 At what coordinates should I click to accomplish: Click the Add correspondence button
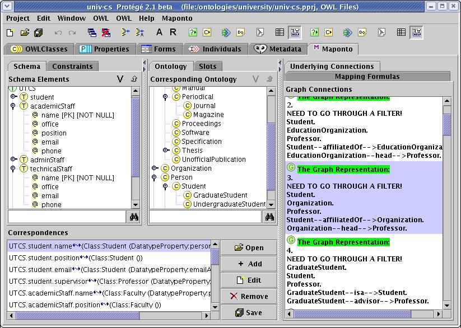[249, 264]
